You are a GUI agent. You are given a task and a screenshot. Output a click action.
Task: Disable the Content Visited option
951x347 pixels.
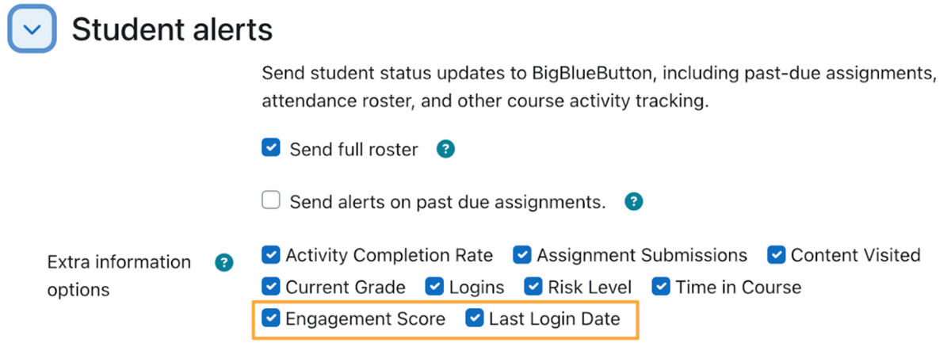pos(776,255)
